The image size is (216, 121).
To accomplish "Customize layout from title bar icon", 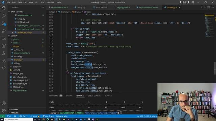I will pyautogui.click(x=193, y=2).
